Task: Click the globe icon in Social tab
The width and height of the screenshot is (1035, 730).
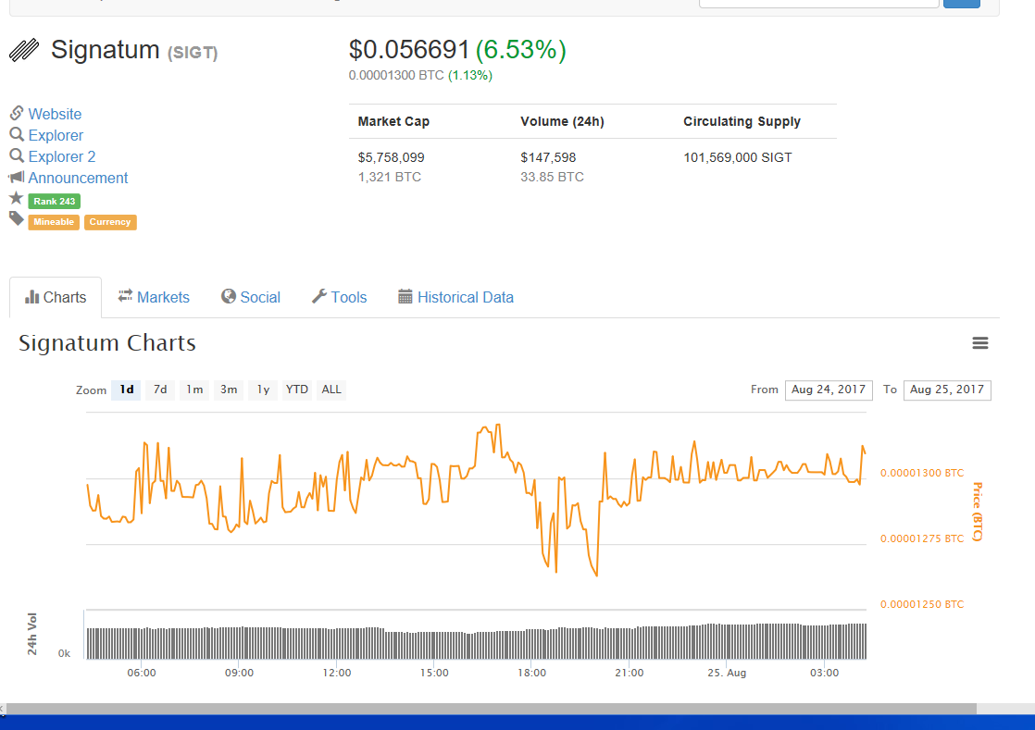Action: pos(229,297)
